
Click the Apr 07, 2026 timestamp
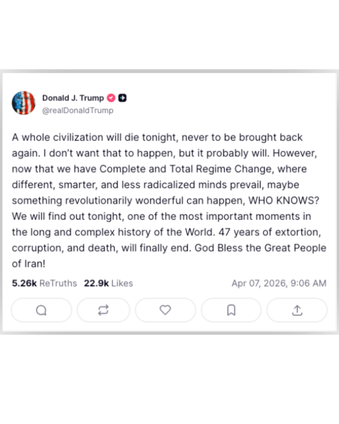(278, 283)
